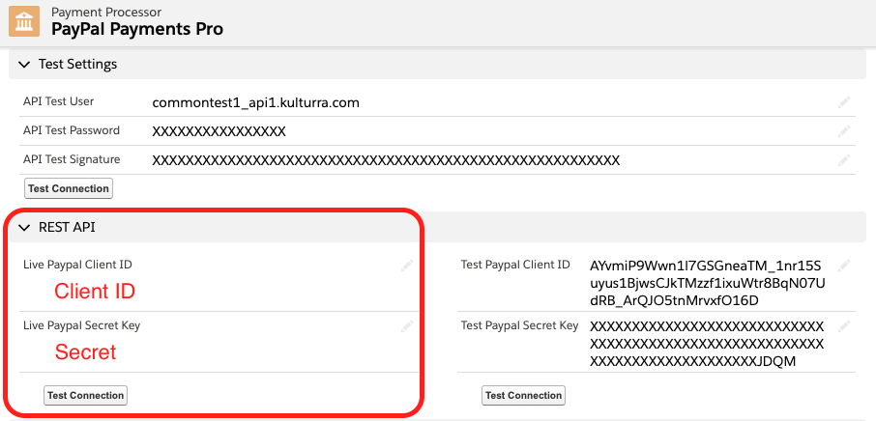876x421 pixels.
Task: Click Test Connection under Test Settings
Action: [69, 188]
